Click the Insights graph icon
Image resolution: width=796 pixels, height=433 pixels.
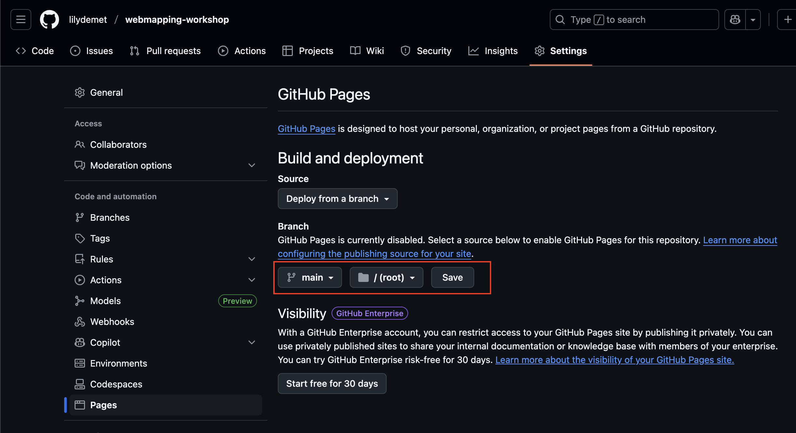[474, 51]
